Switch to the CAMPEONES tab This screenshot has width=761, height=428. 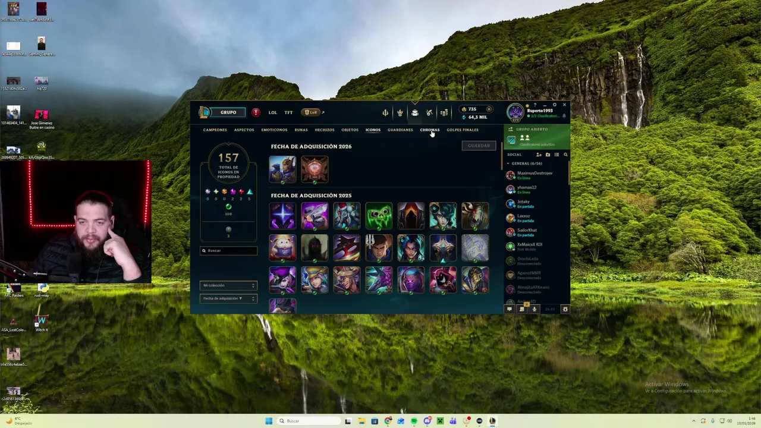pyautogui.click(x=215, y=130)
